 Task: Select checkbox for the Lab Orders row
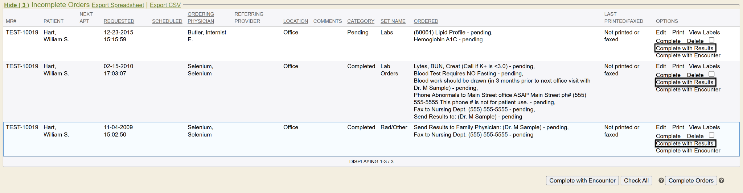[711, 74]
